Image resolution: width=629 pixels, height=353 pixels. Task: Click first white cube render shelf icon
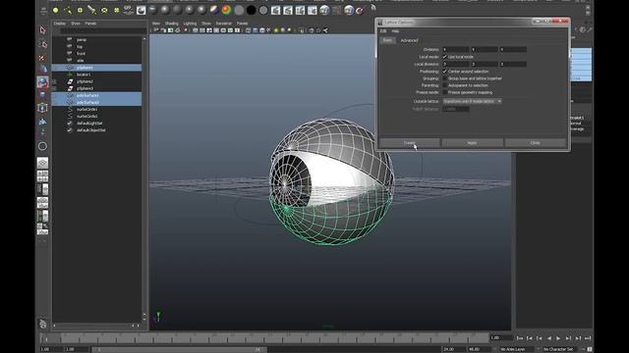pos(275,10)
